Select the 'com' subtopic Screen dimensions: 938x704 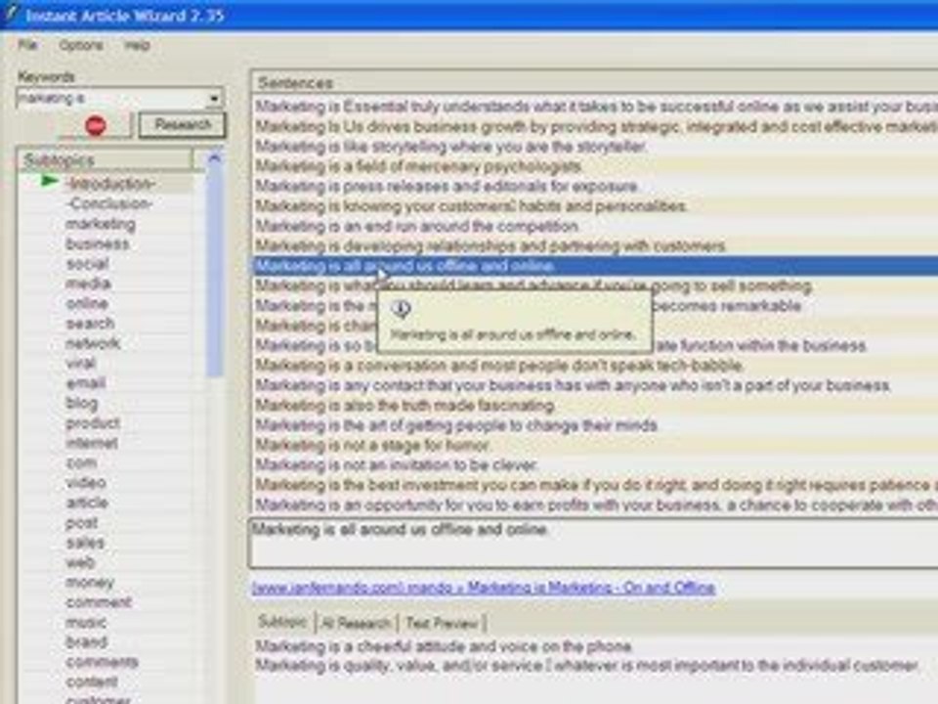click(x=81, y=462)
